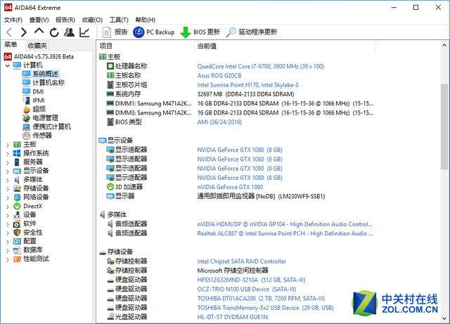Click 驱动程序更新 toolbar button

[252, 32]
